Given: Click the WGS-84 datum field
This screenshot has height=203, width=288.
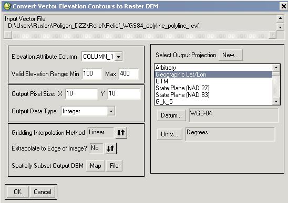Looking at the screenshot, I should click(x=234, y=115).
